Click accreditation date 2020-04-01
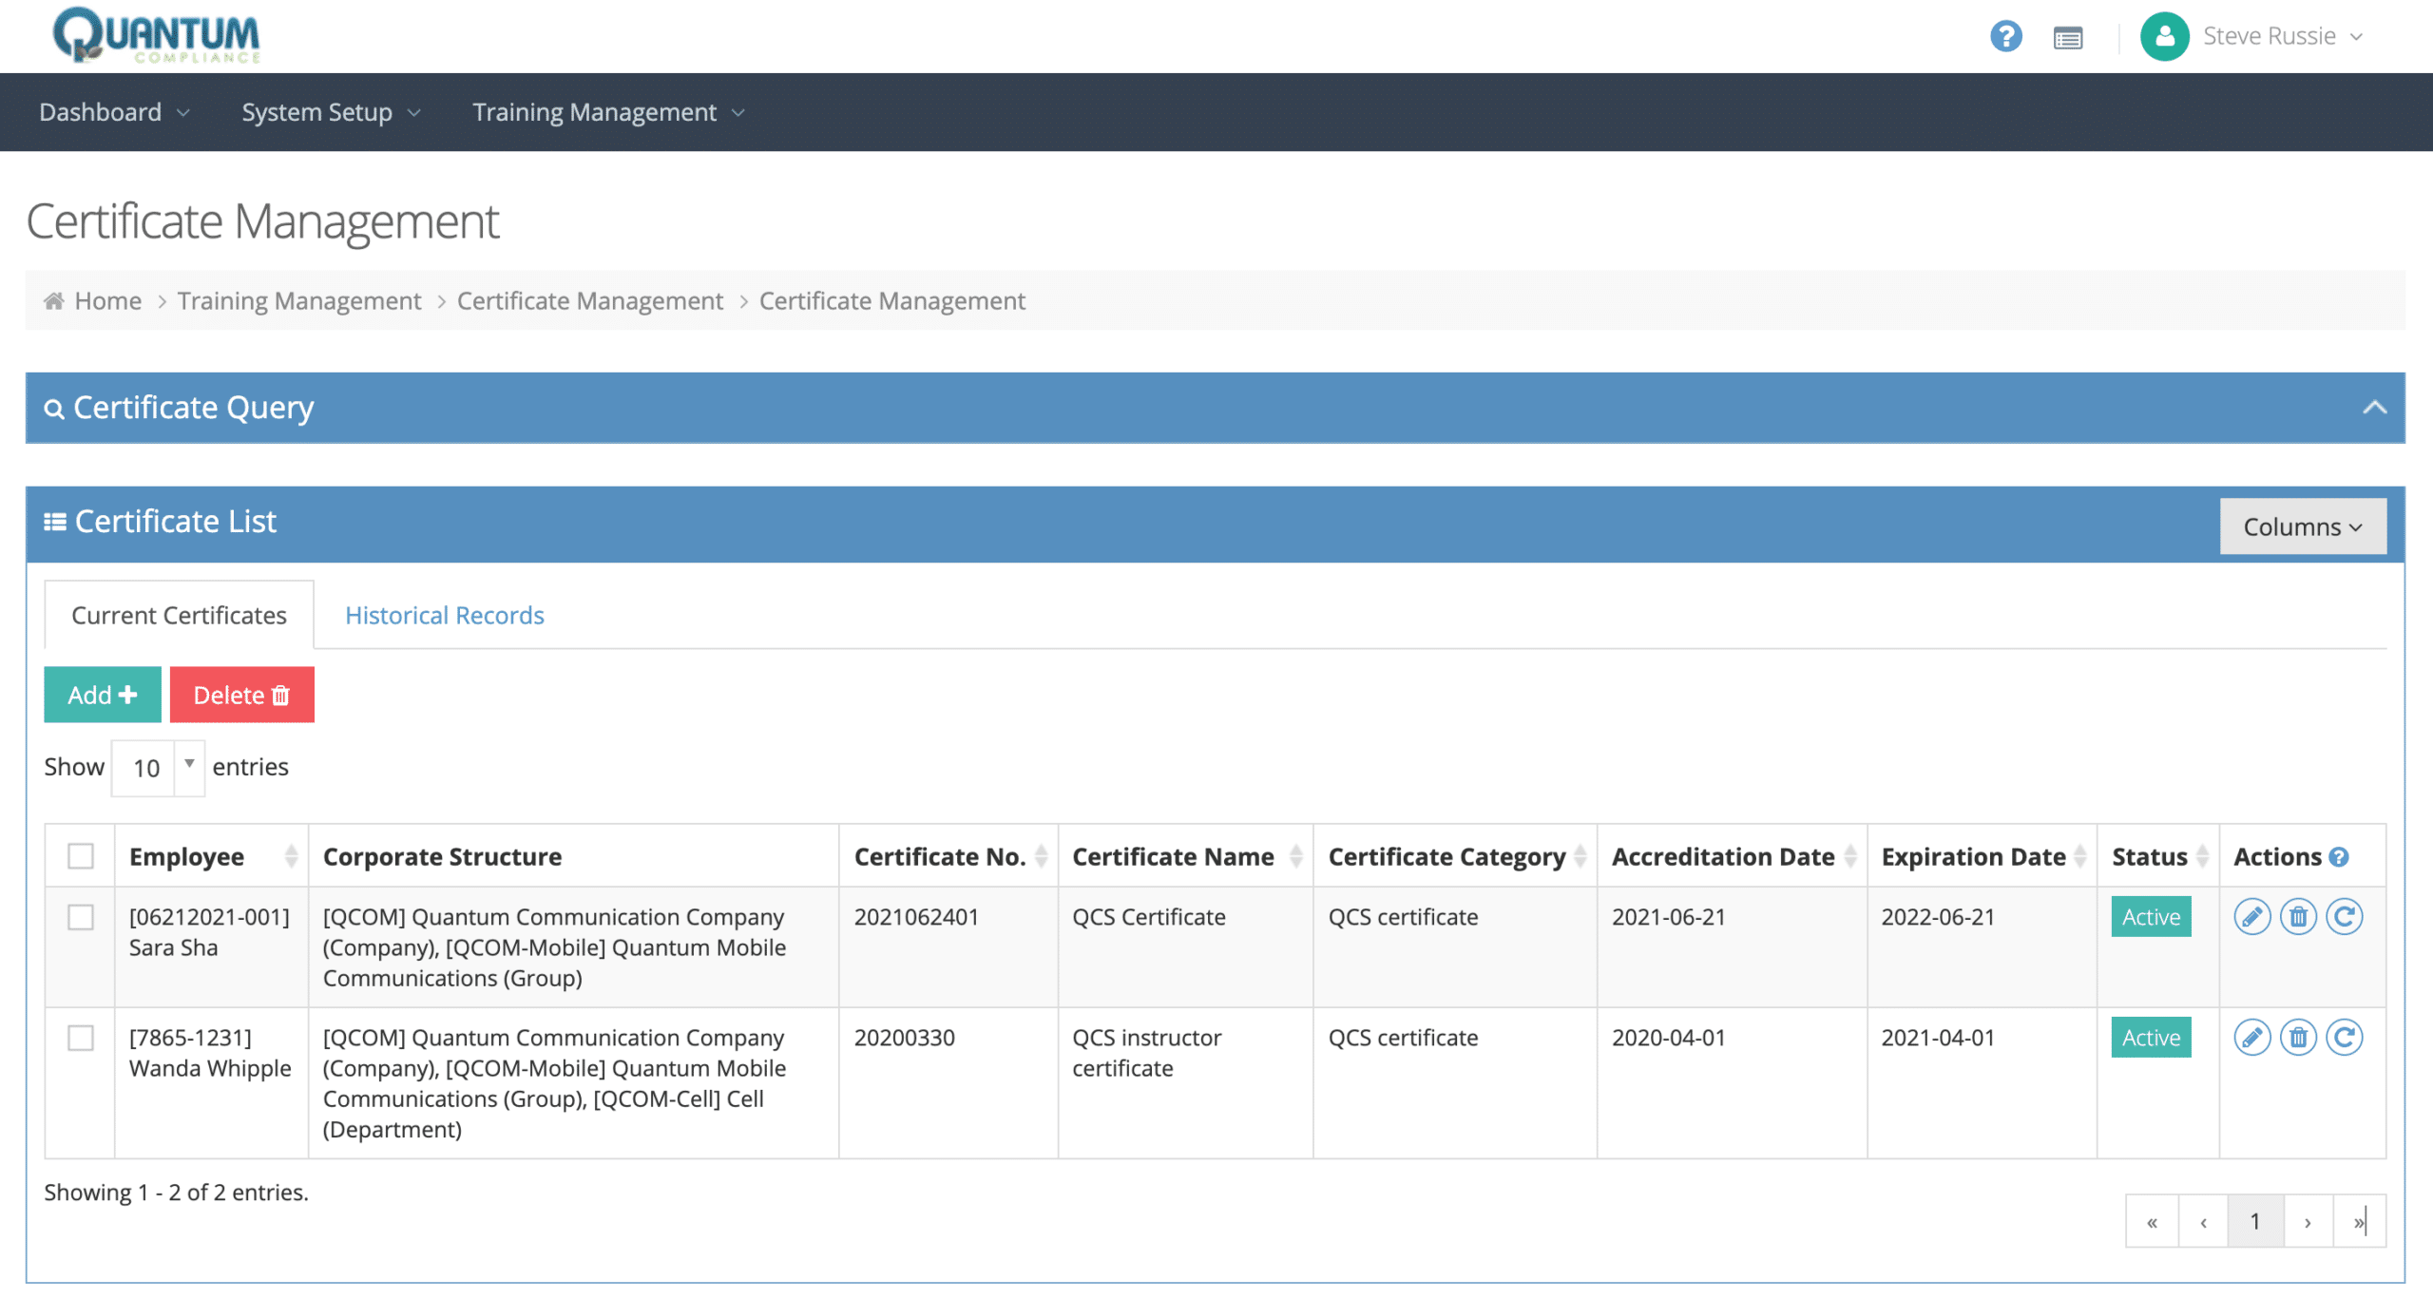This screenshot has width=2433, height=1299. click(1668, 1038)
